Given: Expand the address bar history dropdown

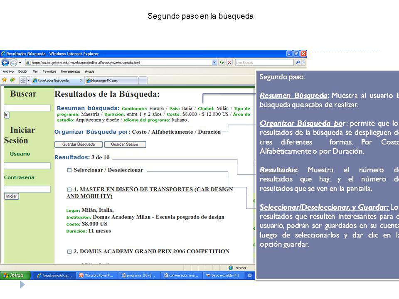Looking at the screenshot, I should click(214, 63).
